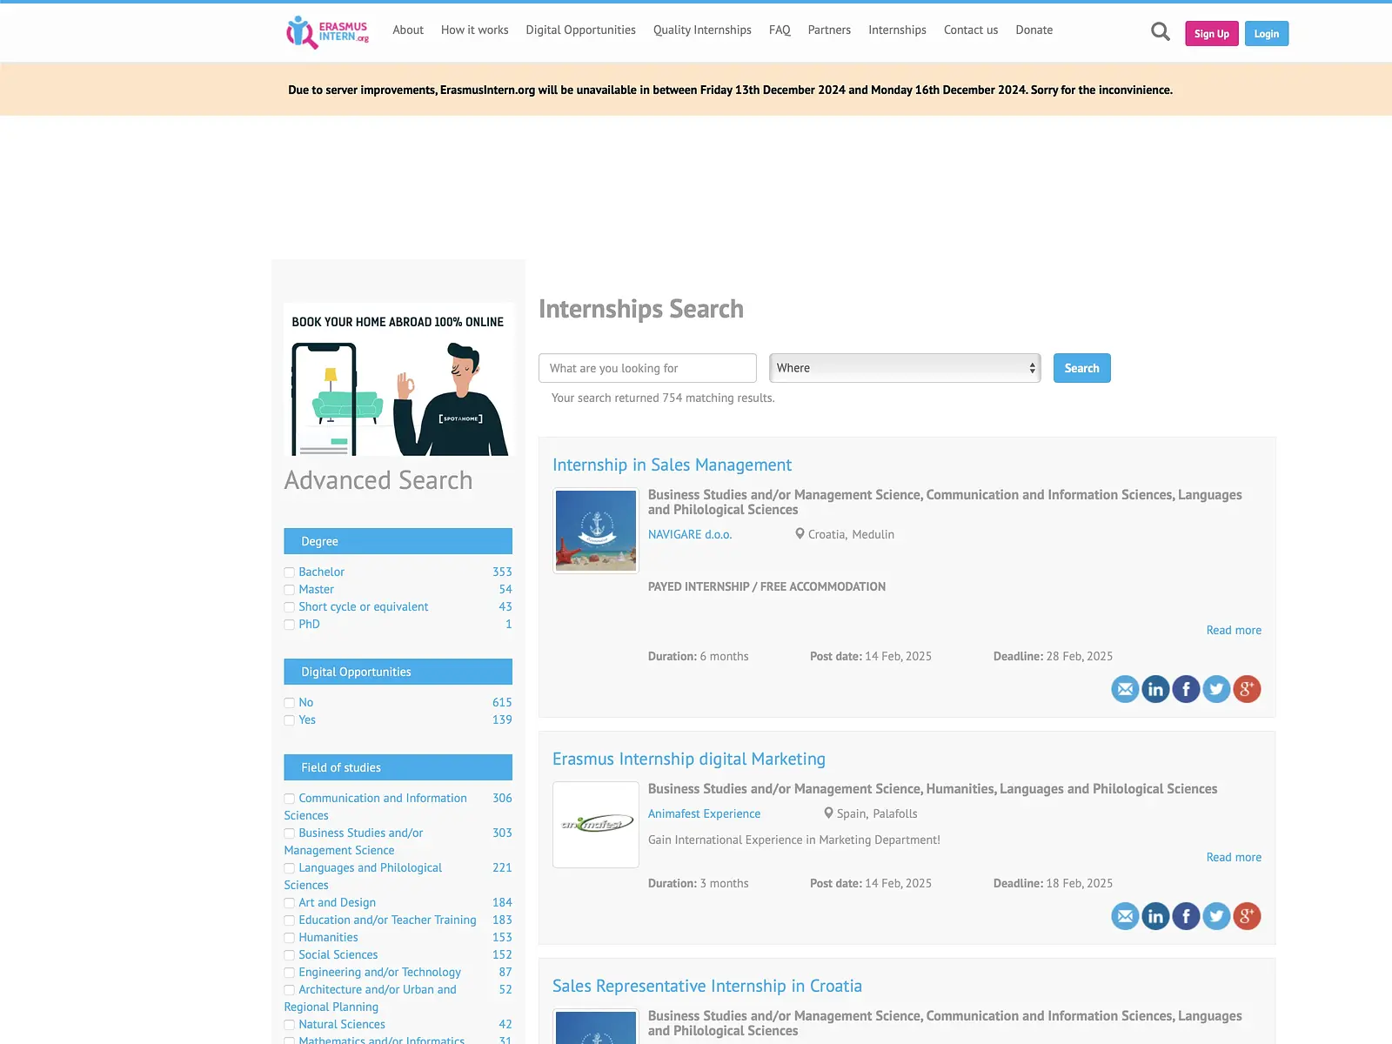Open Internship in Sales Management title link
The height and width of the screenshot is (1044, 1392).
point(672,465)
